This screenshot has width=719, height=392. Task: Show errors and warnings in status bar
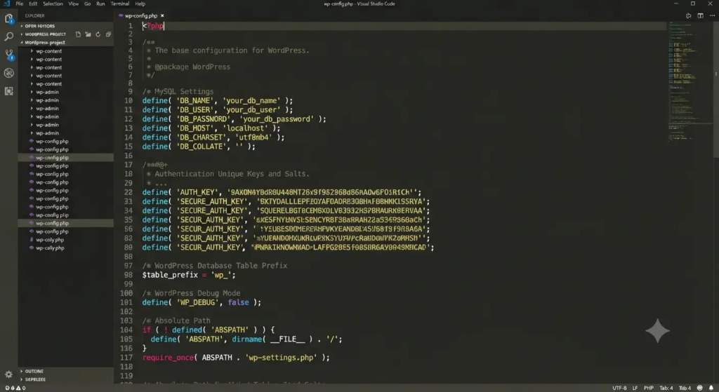pos(15,388)
